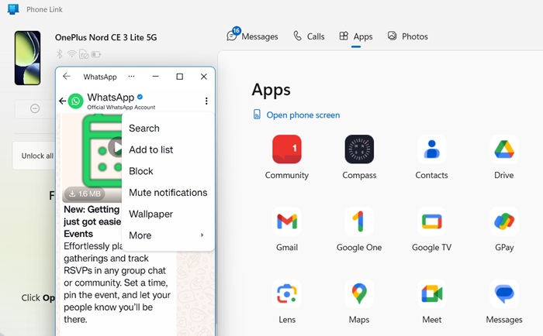
Task: Click the green WhatsApp profile avatar
Action: [75, 101]
